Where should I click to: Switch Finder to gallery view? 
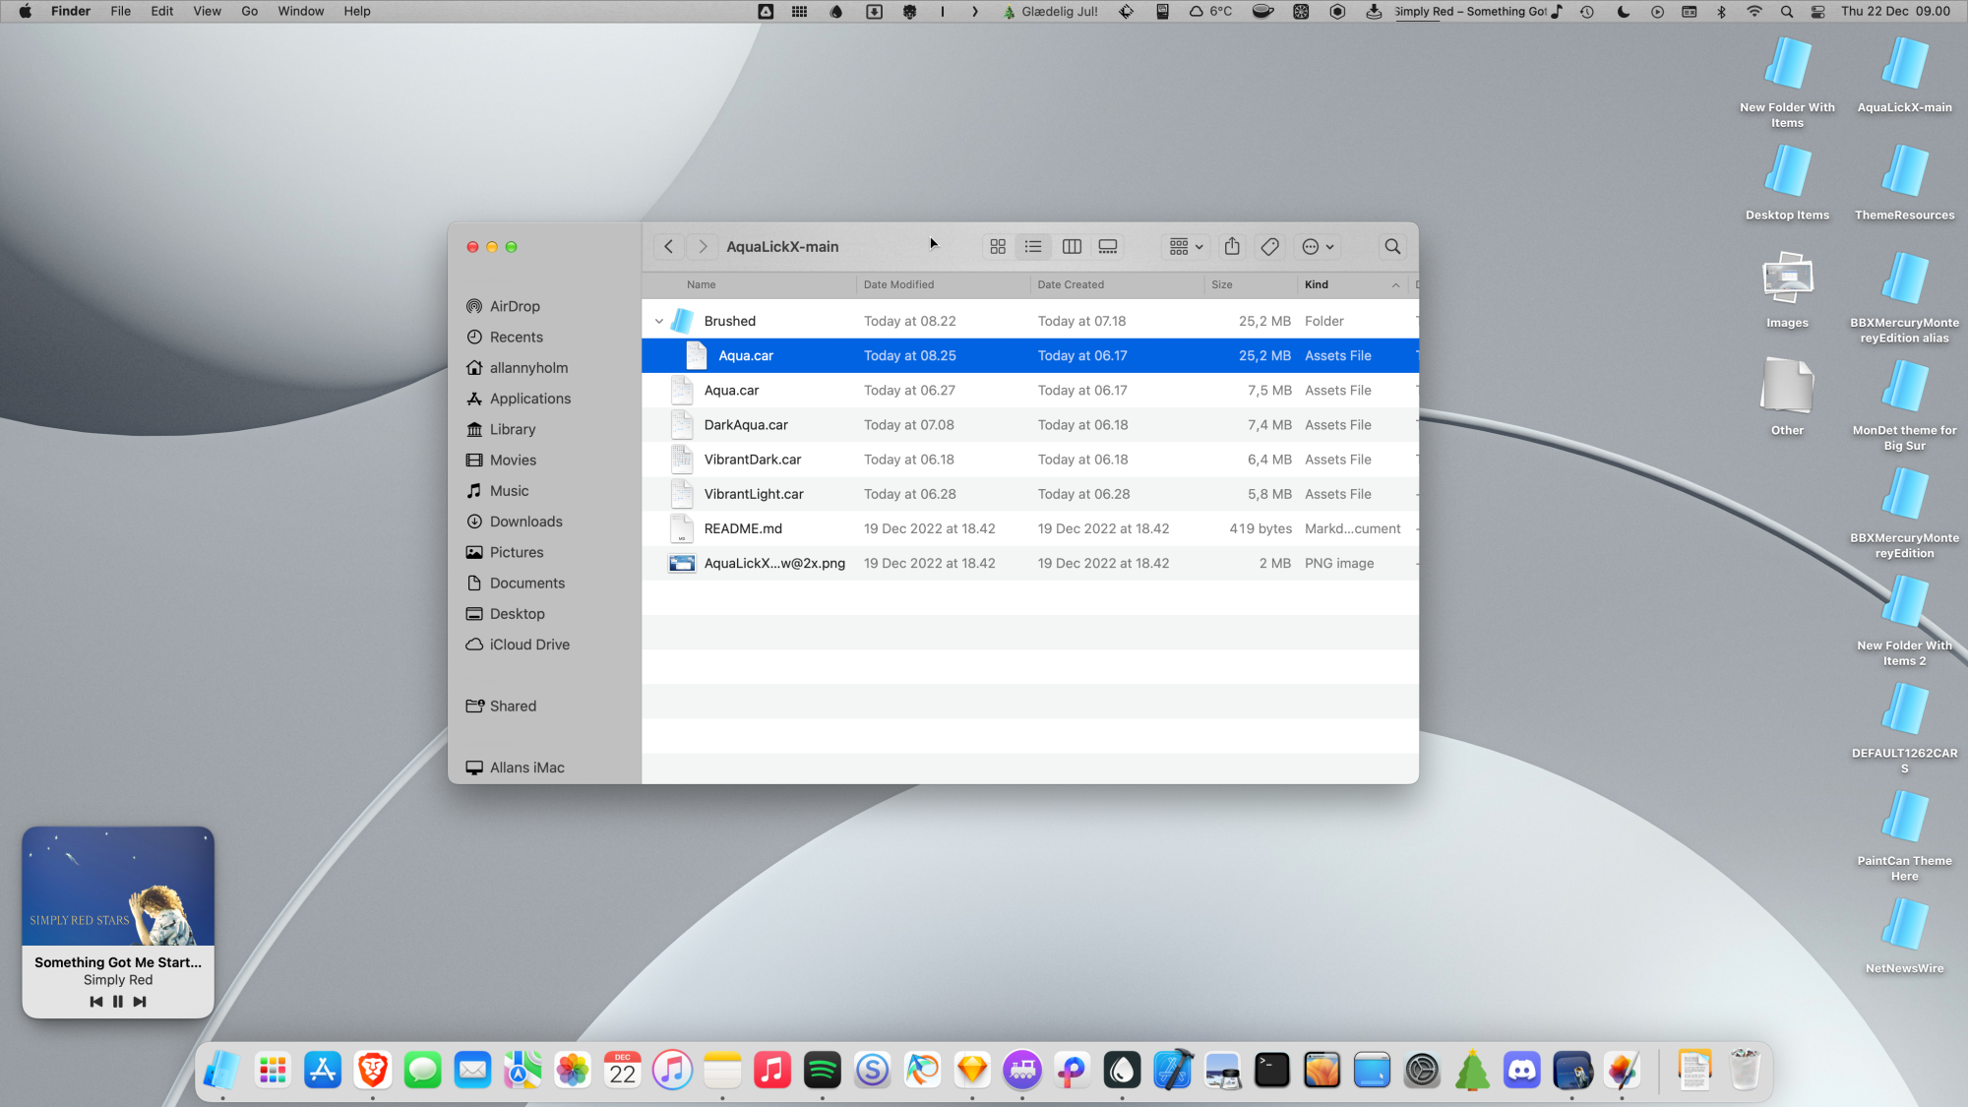pyautogui.click(x=1108, y=247)
